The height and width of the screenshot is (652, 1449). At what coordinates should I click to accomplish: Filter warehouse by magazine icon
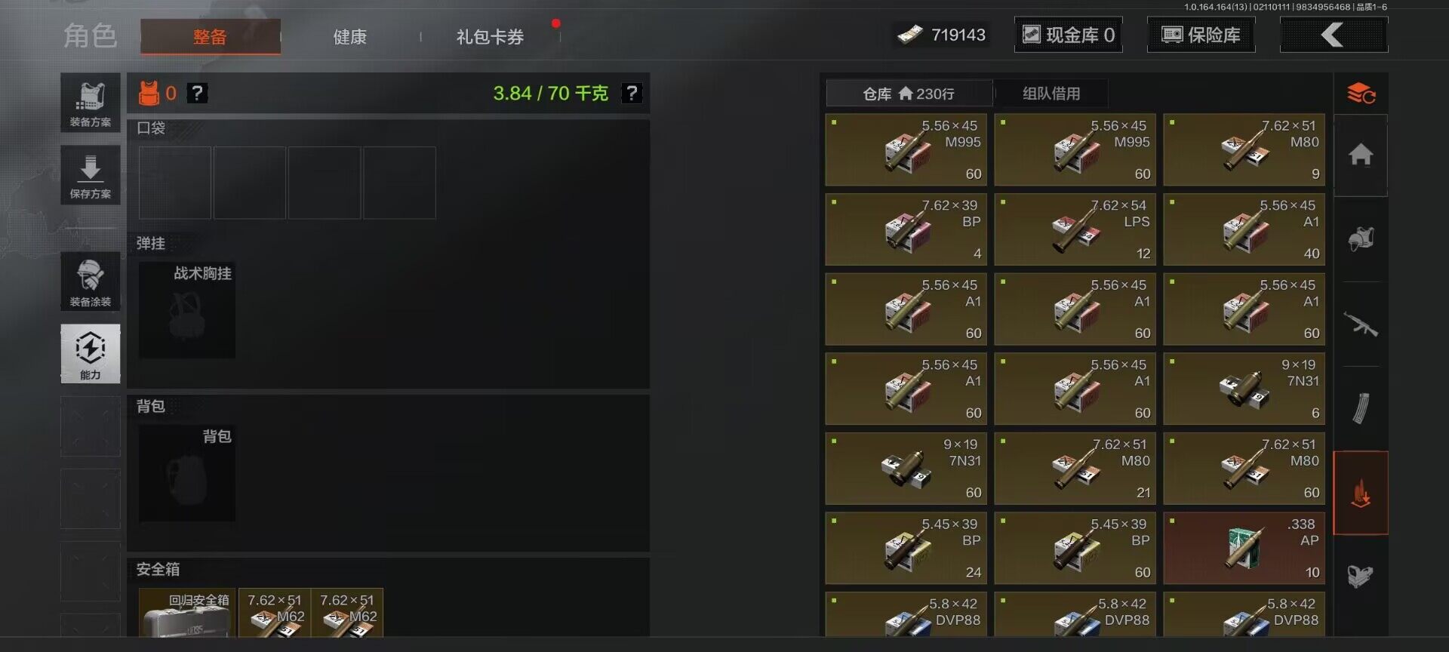pos(1361,408)
